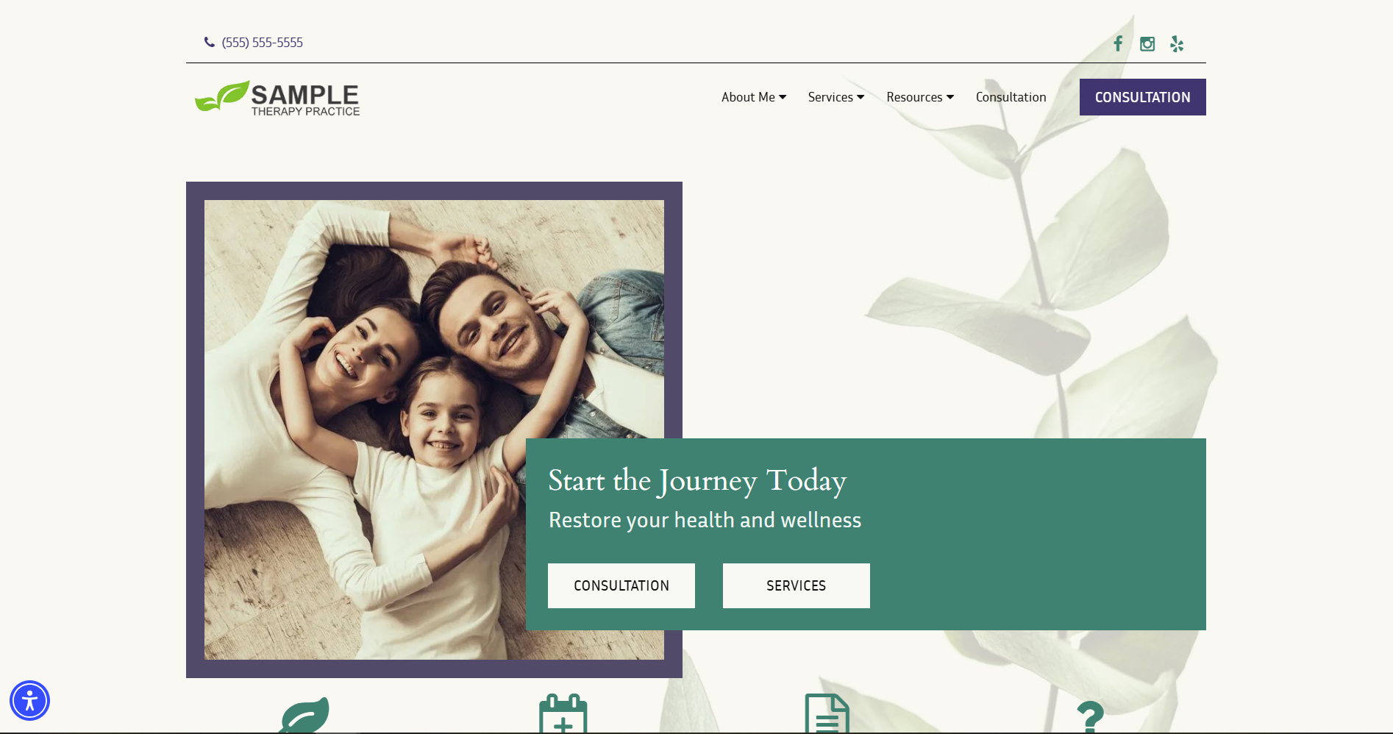This screenshot has height=734, width=1393.
Task: Open the Yelp social icon
Action: tap(1177, 44)
